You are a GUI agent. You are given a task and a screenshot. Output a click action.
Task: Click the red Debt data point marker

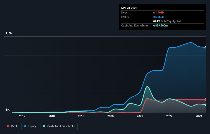tap(206, 99)
